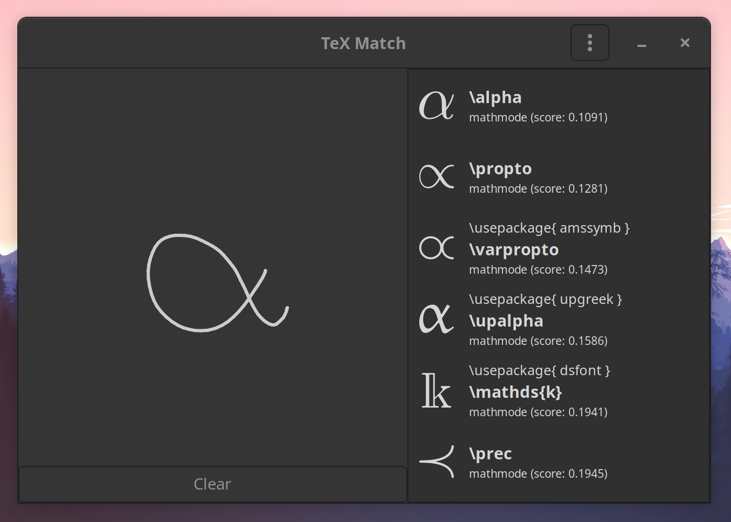
Task: Click the score 0.1281 line
Action: click(538, 189)
